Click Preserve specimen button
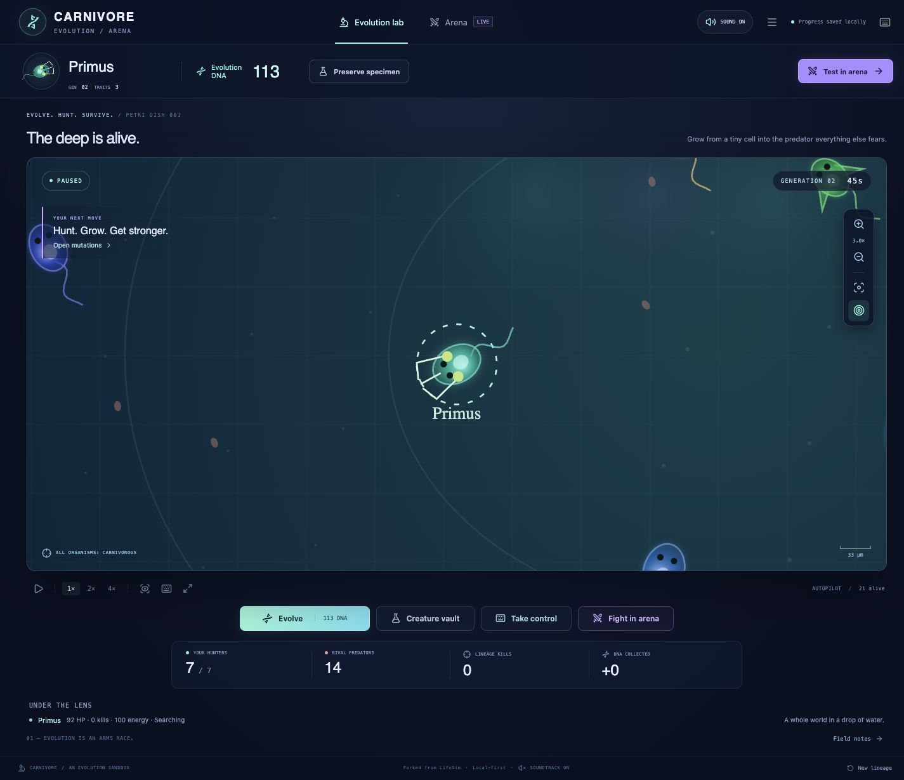Viewport: 904px width, 780px height. click(359, 71)
